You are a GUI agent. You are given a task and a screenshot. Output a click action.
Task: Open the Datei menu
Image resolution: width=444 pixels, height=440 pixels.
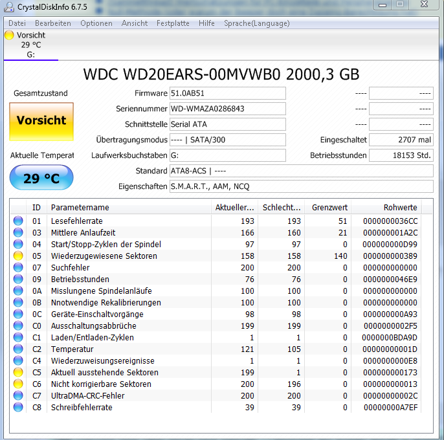click(x=17, y=23)
